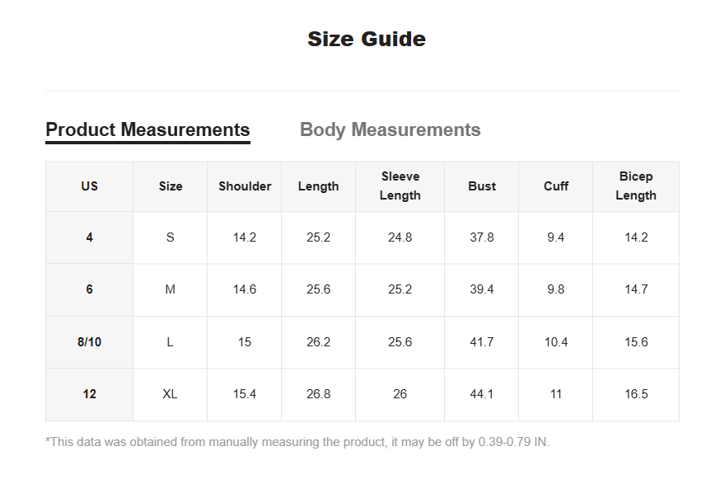Click the XL size cell
The image size is (706, 484).
click(x=170, y=394)
